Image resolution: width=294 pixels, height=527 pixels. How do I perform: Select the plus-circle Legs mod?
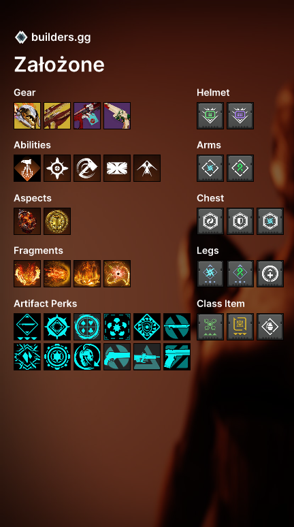pos(270,274)
